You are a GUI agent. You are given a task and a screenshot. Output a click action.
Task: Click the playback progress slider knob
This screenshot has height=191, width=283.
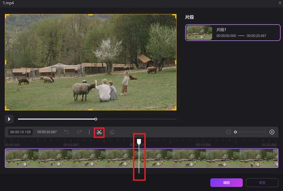click(96, 119)
